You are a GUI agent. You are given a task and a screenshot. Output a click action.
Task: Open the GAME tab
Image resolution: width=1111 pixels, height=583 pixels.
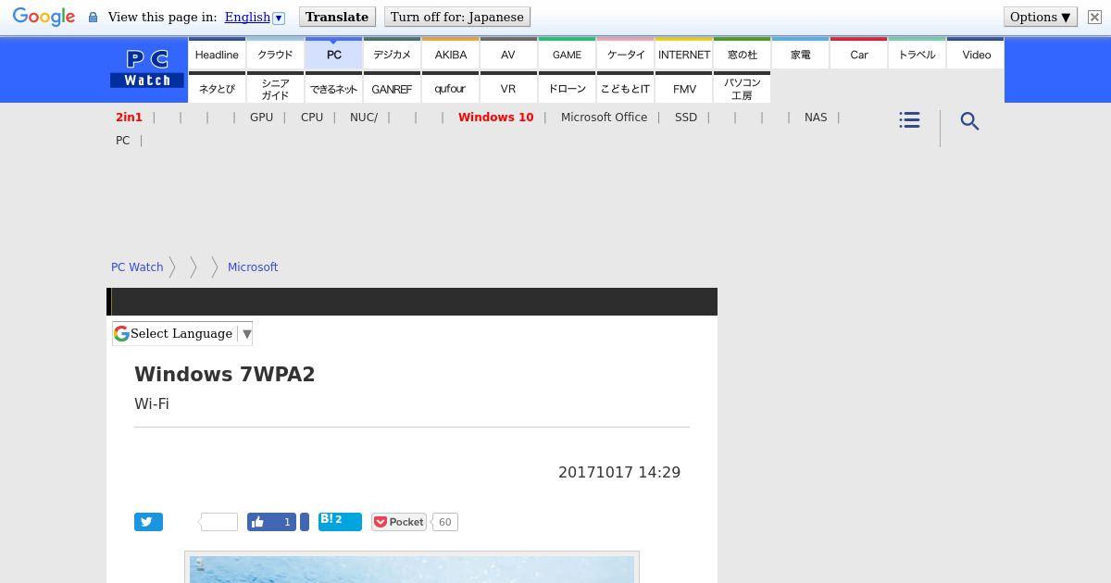coord(567,54)
